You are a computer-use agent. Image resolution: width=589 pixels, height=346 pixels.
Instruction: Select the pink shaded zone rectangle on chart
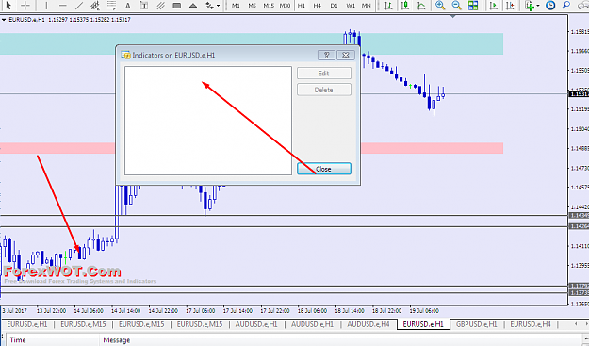(432, 148)
